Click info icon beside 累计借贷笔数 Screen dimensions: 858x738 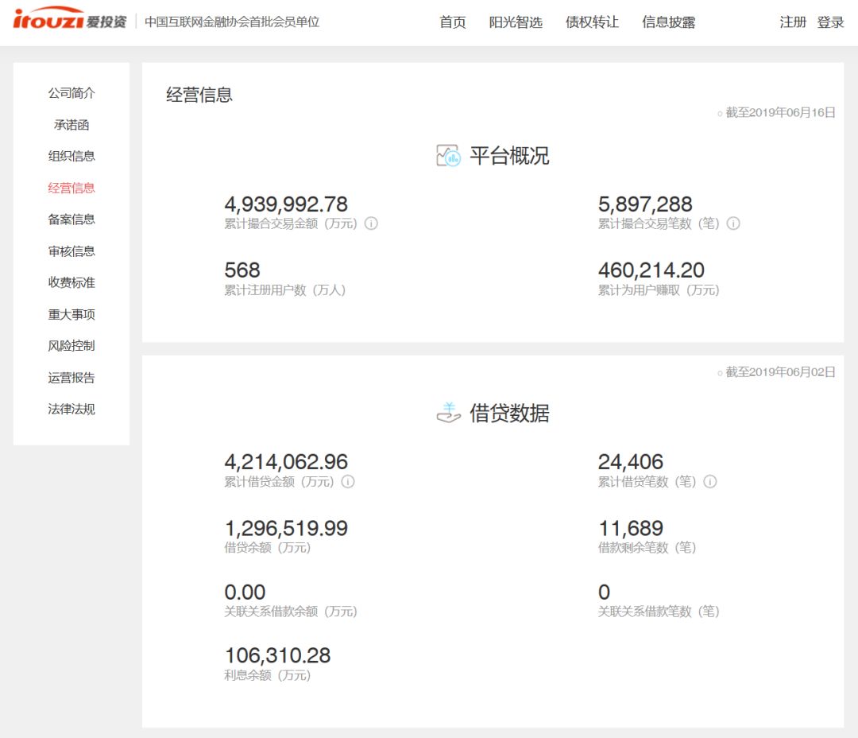[710, 482]
